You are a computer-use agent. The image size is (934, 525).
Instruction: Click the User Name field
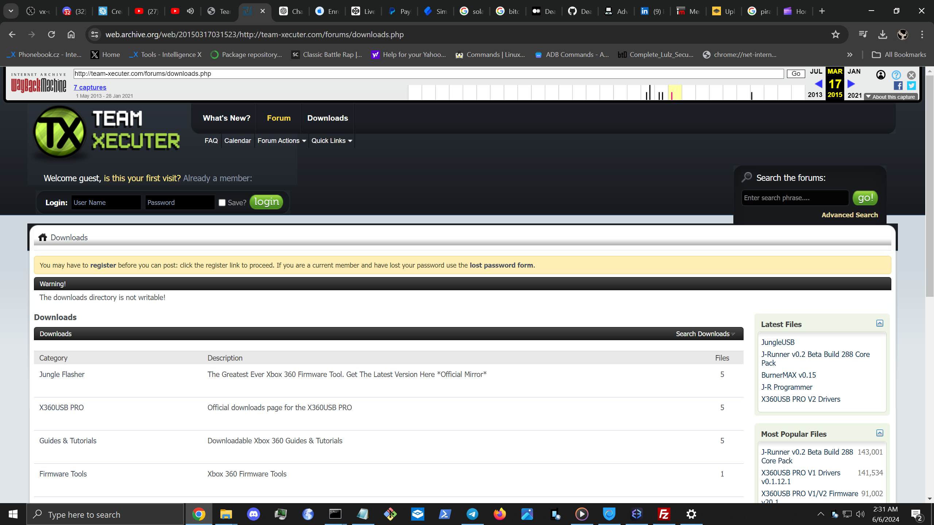pos(106,202)
